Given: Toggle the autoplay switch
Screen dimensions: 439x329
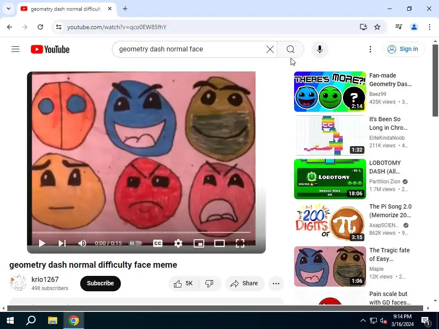Looking at the screenshot, I should [135, 243].
